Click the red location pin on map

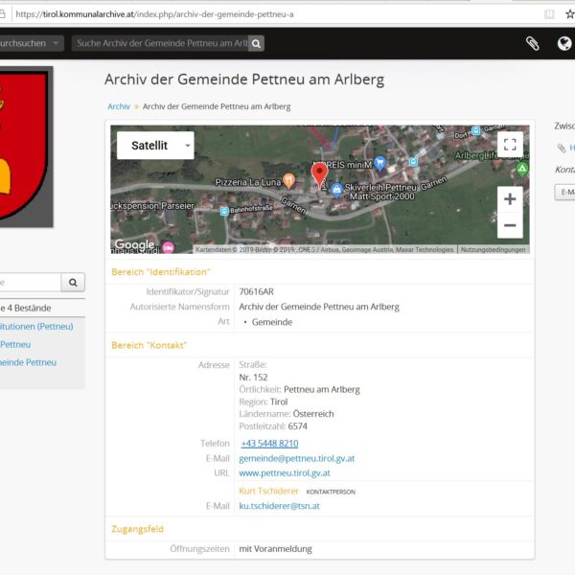coord(319,174)
